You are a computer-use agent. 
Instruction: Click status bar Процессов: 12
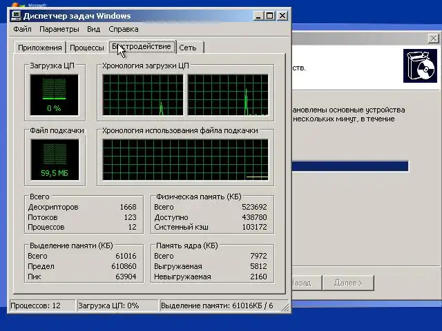point(42,305)
